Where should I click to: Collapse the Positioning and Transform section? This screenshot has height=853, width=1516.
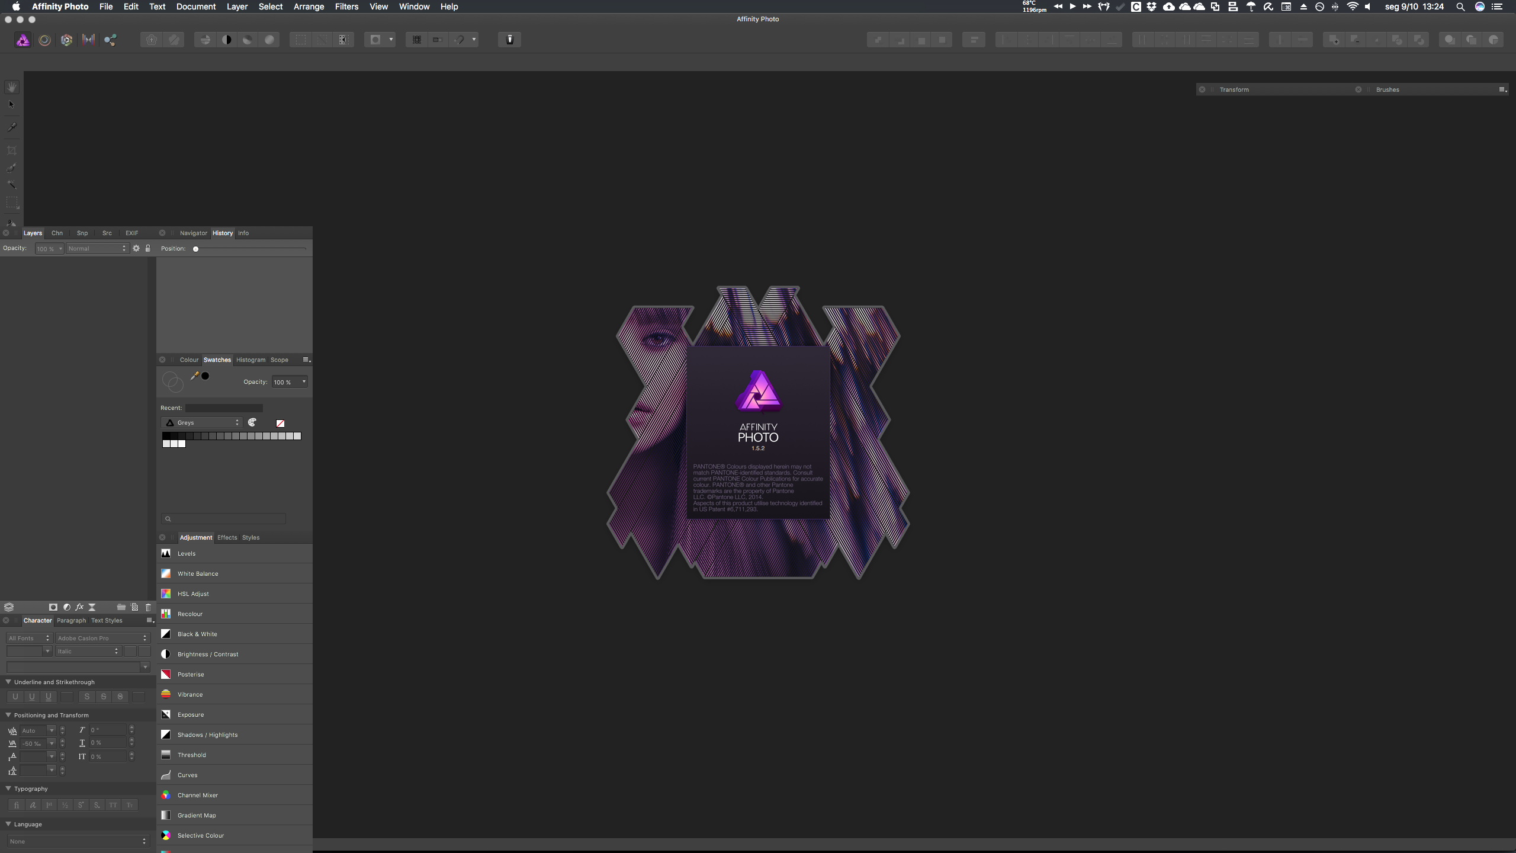click(x=8, y=715)
